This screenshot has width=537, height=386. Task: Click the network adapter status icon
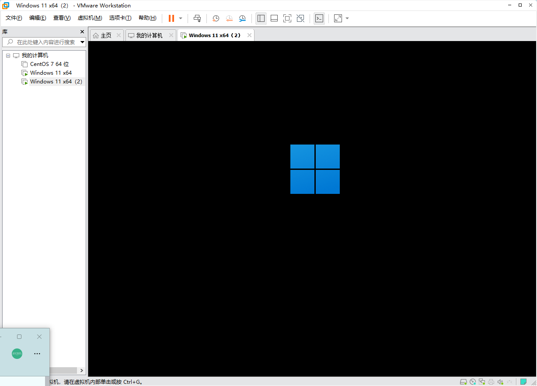click(x=482, y=382)
